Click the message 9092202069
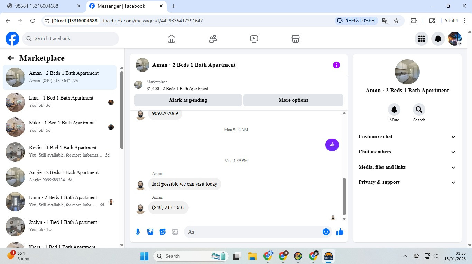Viewport: 472px width, 264px height. [165, 114]
